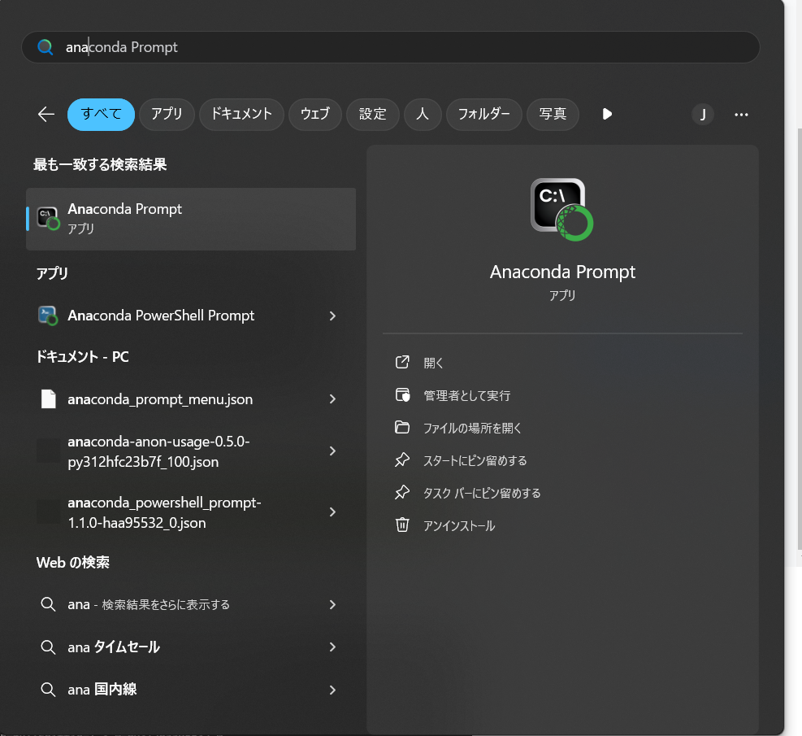This screenshot has width=802, height=736.
Task: Show more filter categories with play arrow
Action: point(607,114)
